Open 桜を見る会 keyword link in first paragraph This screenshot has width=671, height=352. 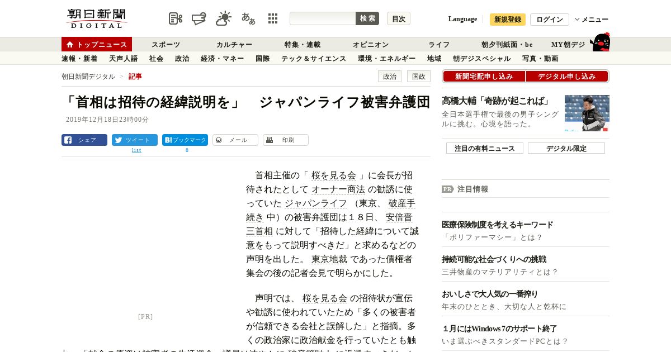click(x=334, y=175)
